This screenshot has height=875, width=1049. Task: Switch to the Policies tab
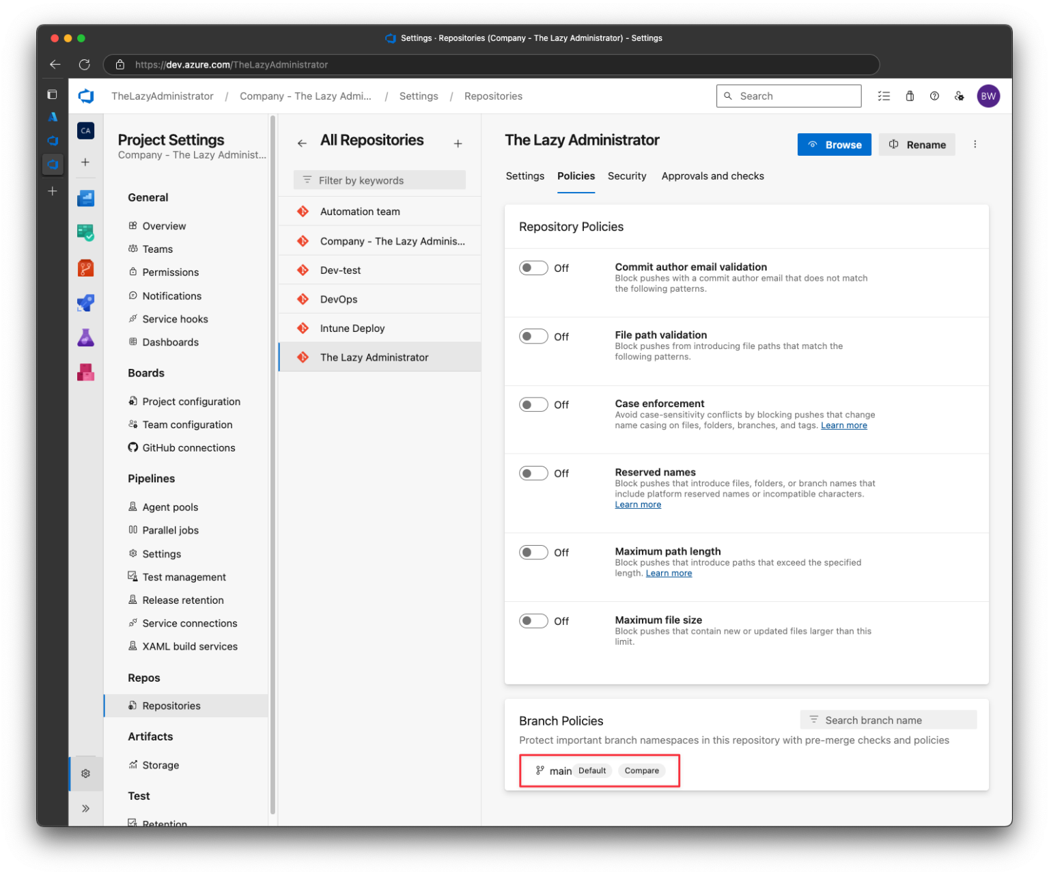(576, 176)
